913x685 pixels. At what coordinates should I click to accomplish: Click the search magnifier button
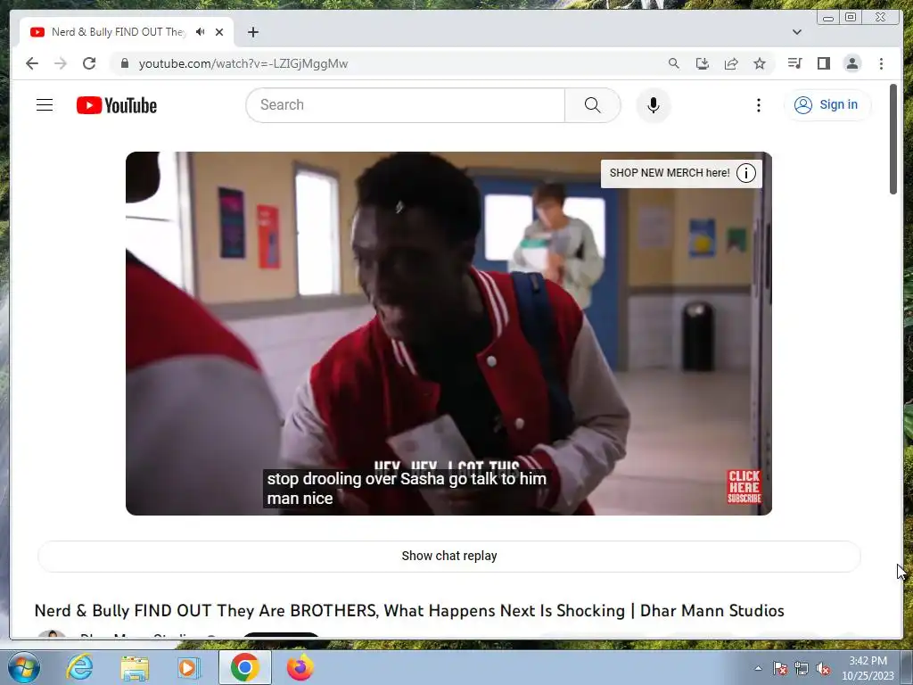592,105
